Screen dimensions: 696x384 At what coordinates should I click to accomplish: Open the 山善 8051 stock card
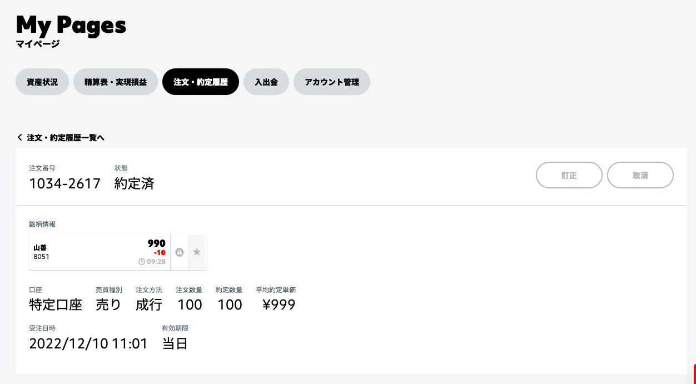100,252
